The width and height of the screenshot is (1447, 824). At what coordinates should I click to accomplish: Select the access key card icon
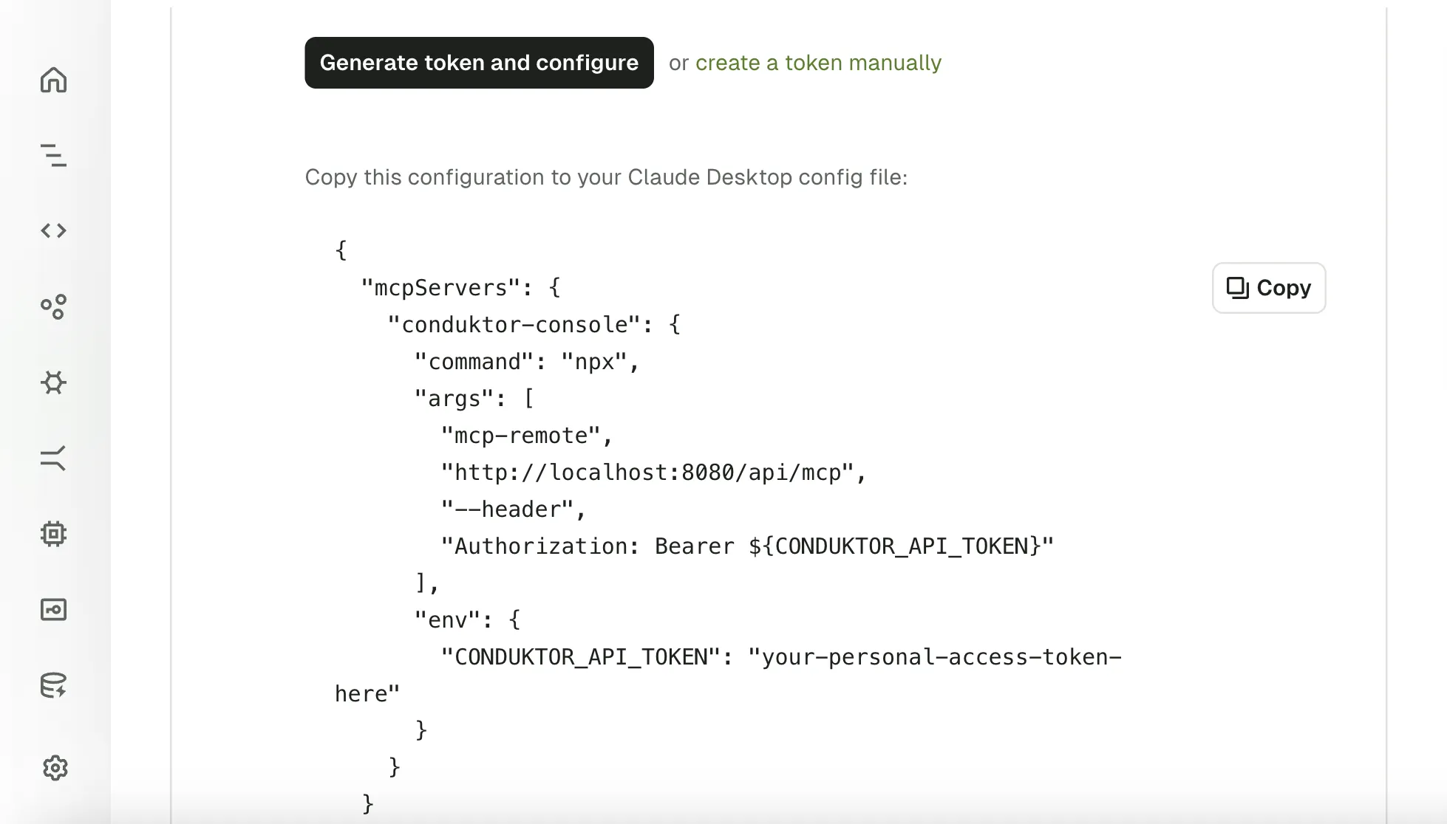(53, 610)
